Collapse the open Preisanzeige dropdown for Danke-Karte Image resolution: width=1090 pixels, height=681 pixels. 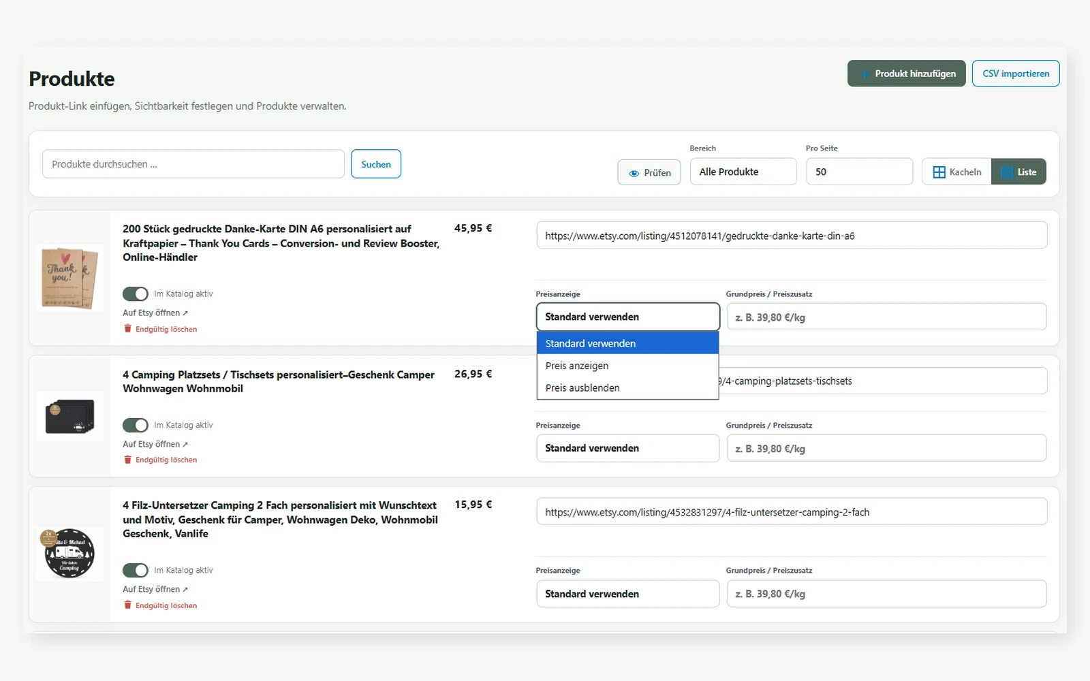(x=628, y=317)
